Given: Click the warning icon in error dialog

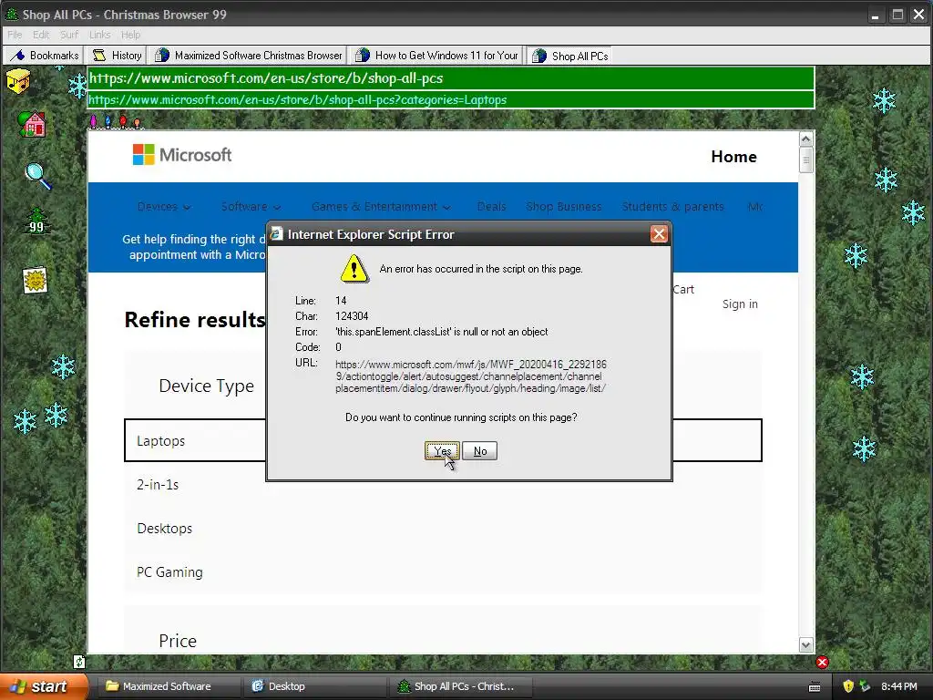Looking at the screenshot, I should [x=354, y=269].
